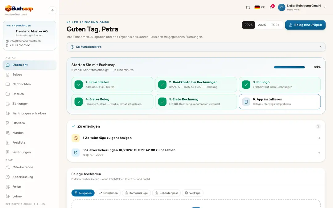
Task: Click the chat icon beside Nachrichten
Action: coord(8,84)
